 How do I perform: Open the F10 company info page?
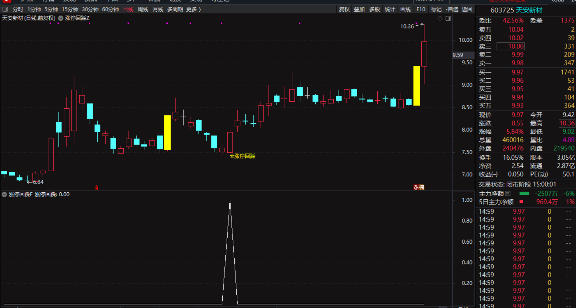click(x=421, y=9)
